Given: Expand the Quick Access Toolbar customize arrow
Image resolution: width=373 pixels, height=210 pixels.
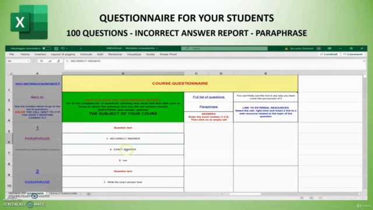Looking at the screenshot, I should [80, 48].
